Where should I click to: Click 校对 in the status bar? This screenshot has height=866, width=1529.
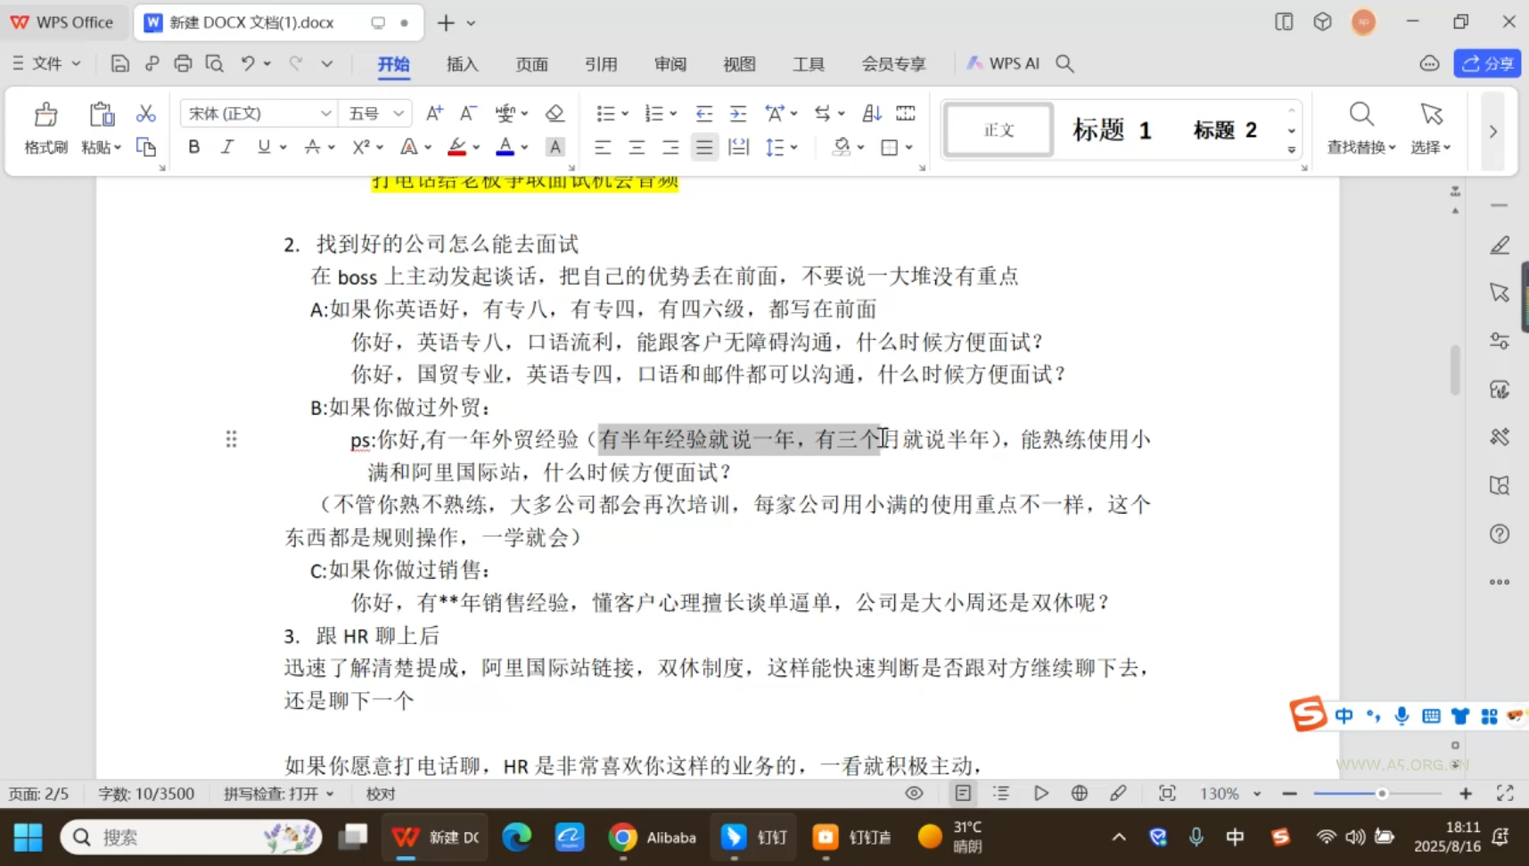pyautogui.click(x=381, y=794)
